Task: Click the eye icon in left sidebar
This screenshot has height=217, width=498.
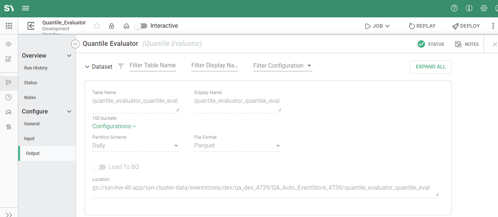Action: pyautogui.click(x=9, y=44)
